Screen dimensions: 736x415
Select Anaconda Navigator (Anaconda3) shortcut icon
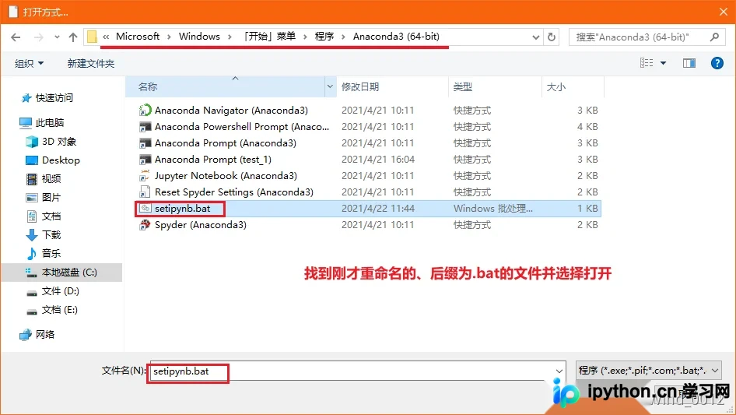tap(145, 111)
